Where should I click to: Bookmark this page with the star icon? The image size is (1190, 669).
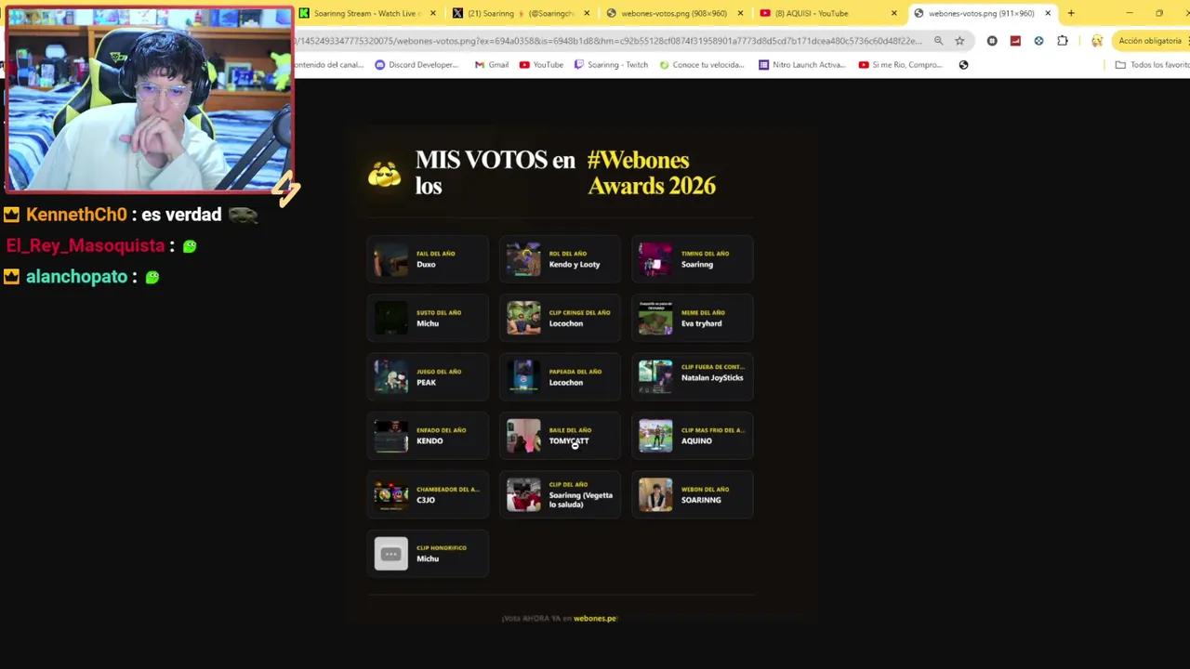pyautogui.click(x=959, y=41)
